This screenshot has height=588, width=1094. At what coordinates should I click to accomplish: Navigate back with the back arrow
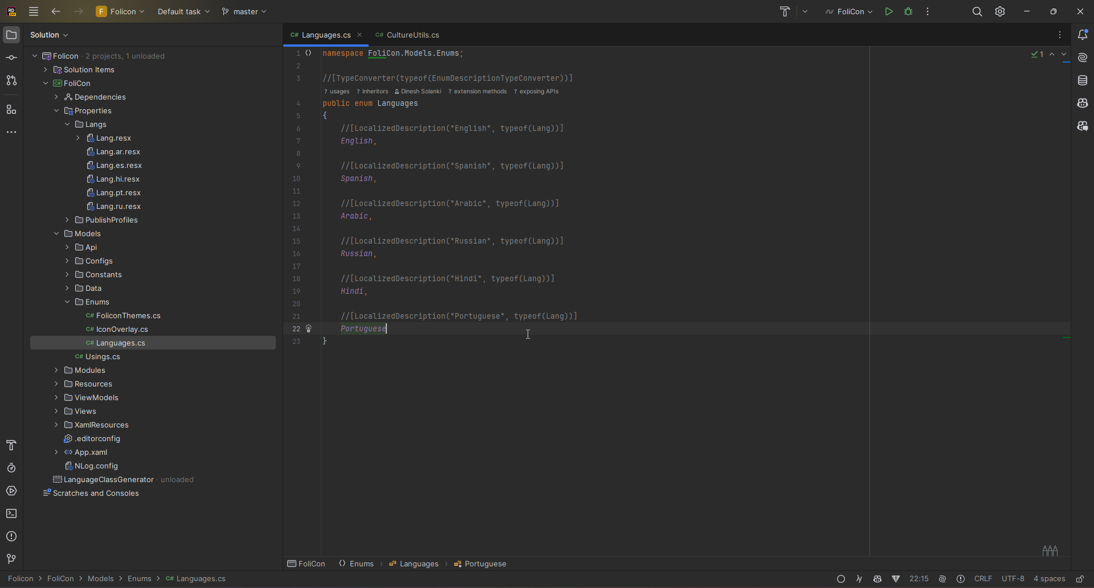(x=56, y=11)
